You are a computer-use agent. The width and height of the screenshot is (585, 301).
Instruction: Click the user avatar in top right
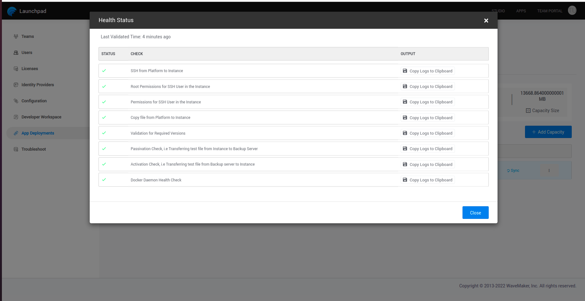click(572, 10)
